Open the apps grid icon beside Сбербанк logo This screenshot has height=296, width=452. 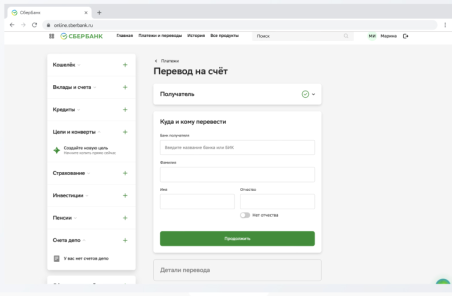[x=51, y=36]
